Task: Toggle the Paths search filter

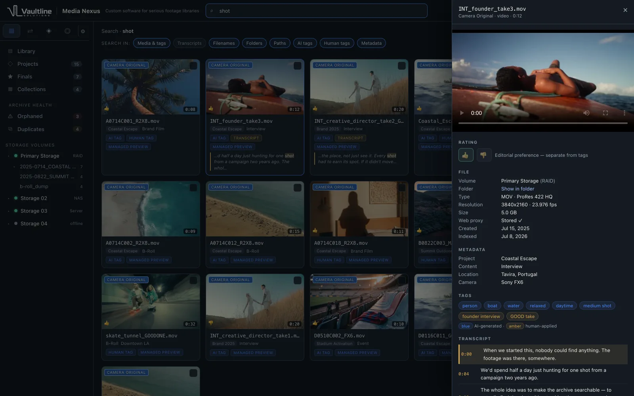Action: pos(280,43)
